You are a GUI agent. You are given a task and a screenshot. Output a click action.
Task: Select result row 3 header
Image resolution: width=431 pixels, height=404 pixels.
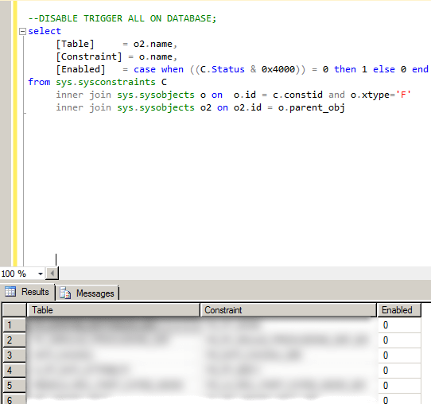14,355
